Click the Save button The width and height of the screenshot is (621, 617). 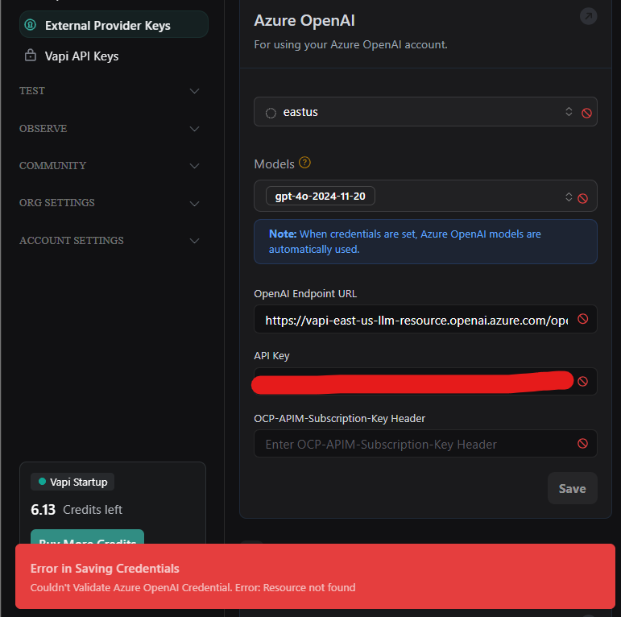pos(573,488)
